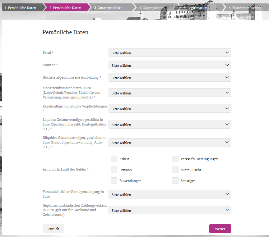Open Regelmäßige monatliche Verpflichtungen dropdown
Image resolution: width=269 pixels, height=237 pixels.
coord(169,109)
